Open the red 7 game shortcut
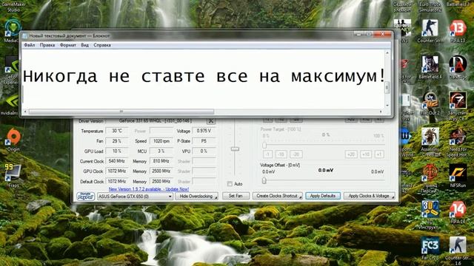The height and width of the screenshot is (266, 474). coord(458,100)
